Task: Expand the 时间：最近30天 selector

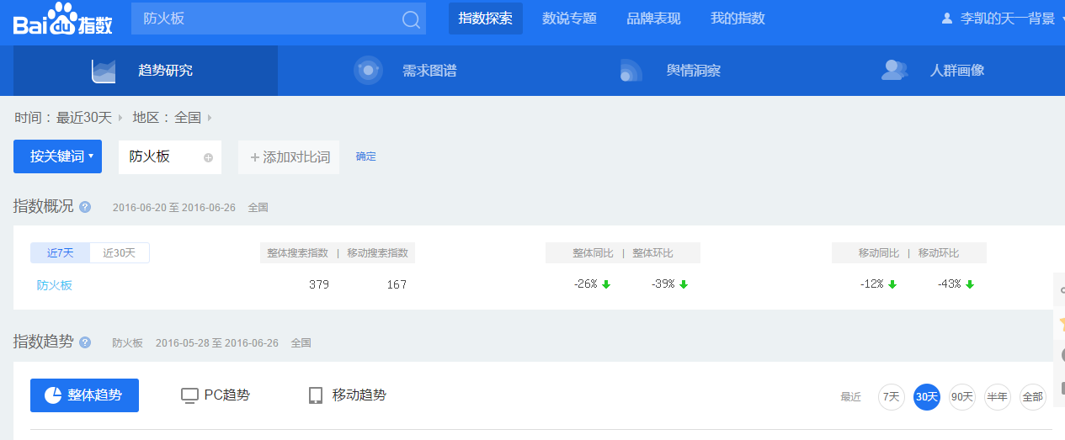Action: coord(68,118)
